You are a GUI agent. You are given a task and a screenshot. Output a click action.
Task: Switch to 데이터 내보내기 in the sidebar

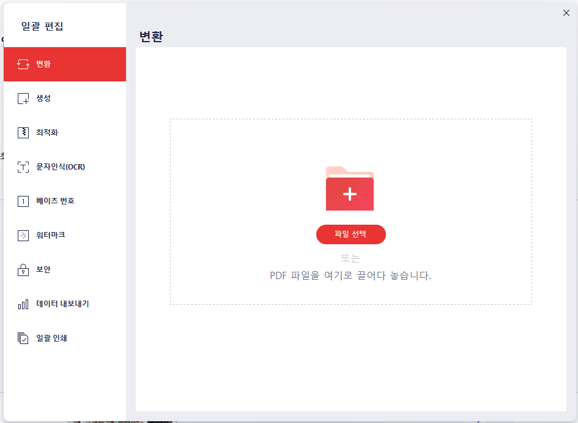(x=61, y=304)
